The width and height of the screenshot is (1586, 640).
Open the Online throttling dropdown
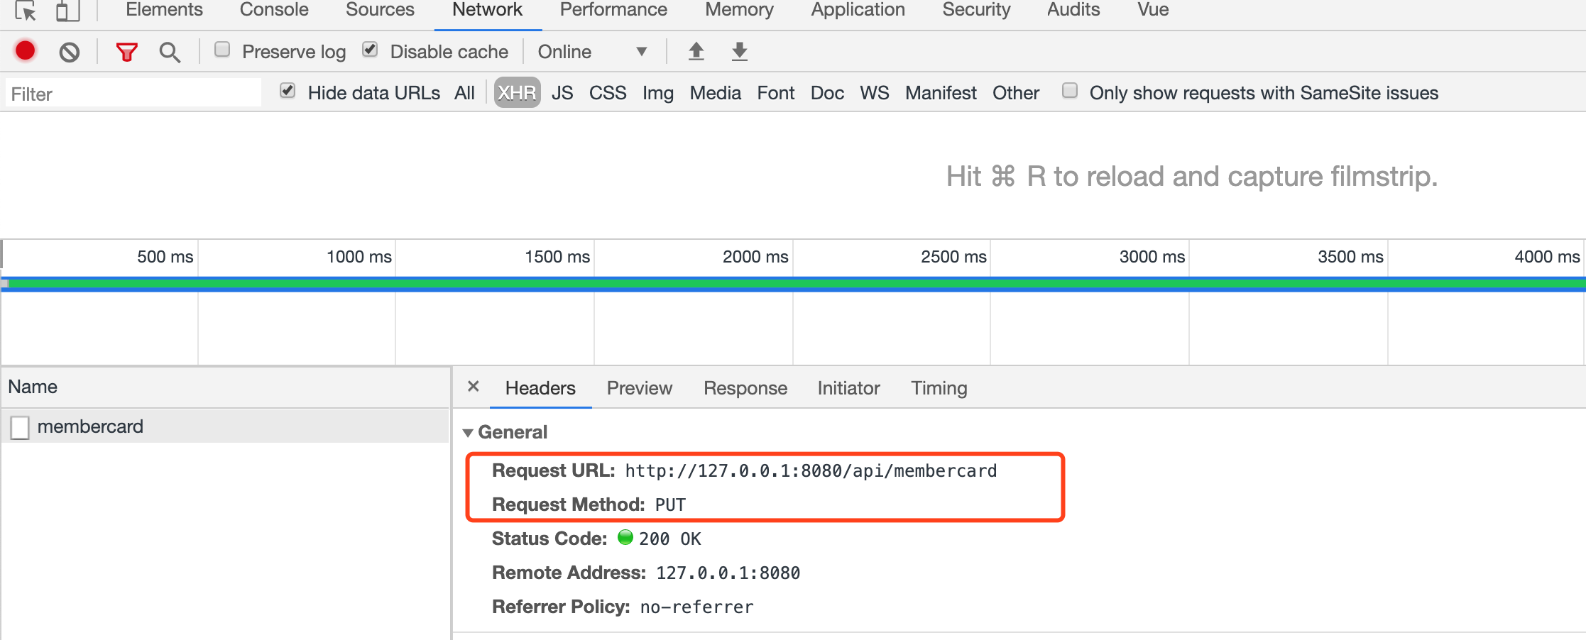[592, 52]
